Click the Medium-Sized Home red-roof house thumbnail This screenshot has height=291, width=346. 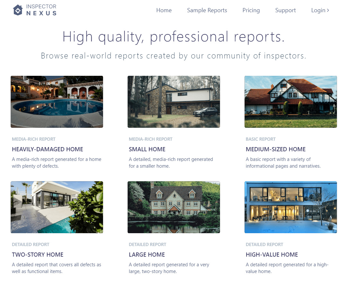tap(291, 101)
